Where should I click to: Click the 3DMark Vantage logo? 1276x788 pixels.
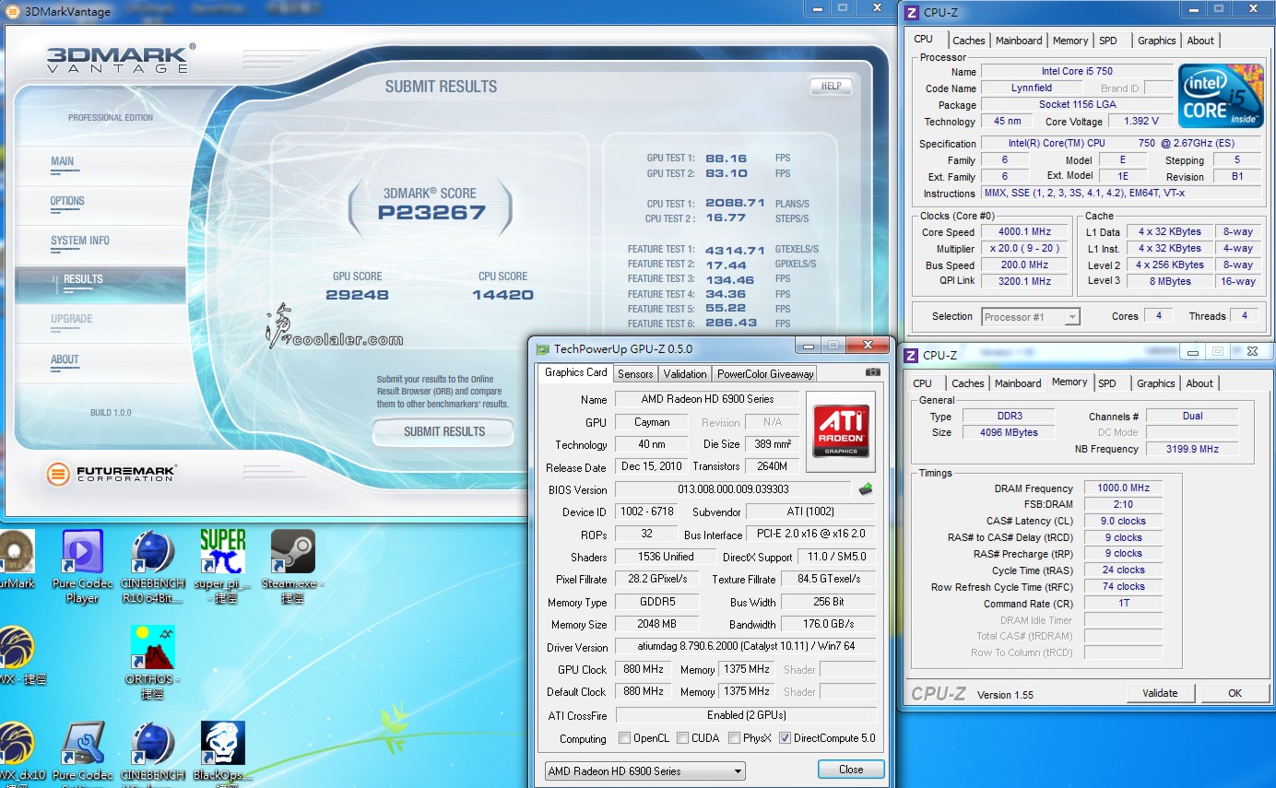tap(121, 58)
